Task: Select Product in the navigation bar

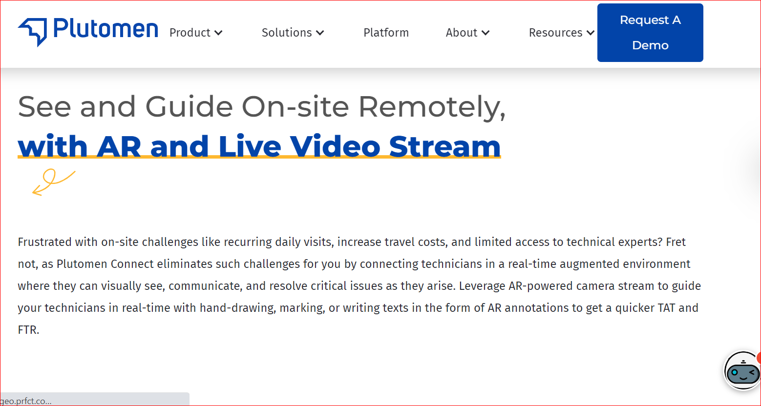Action: pyautogui.click(x=190, y=33)
